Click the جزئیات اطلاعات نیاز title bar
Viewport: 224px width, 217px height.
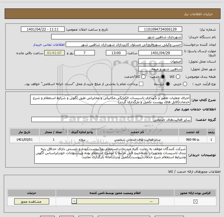click(x=112, y=14)
